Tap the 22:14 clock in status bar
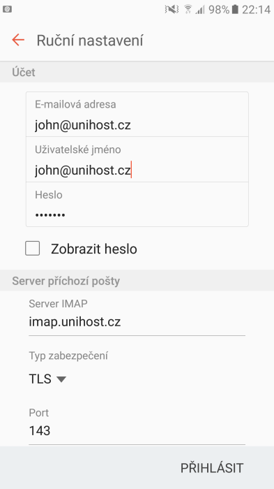274x489 pixels. pyautogui.click(x=257, y=10)
